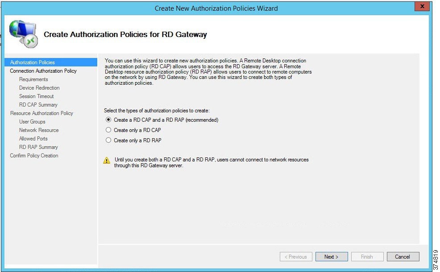The width and height of the screenshot is (440, 272).
Task: Open the Allowed Ports step
Action: [x=33, y=139]
